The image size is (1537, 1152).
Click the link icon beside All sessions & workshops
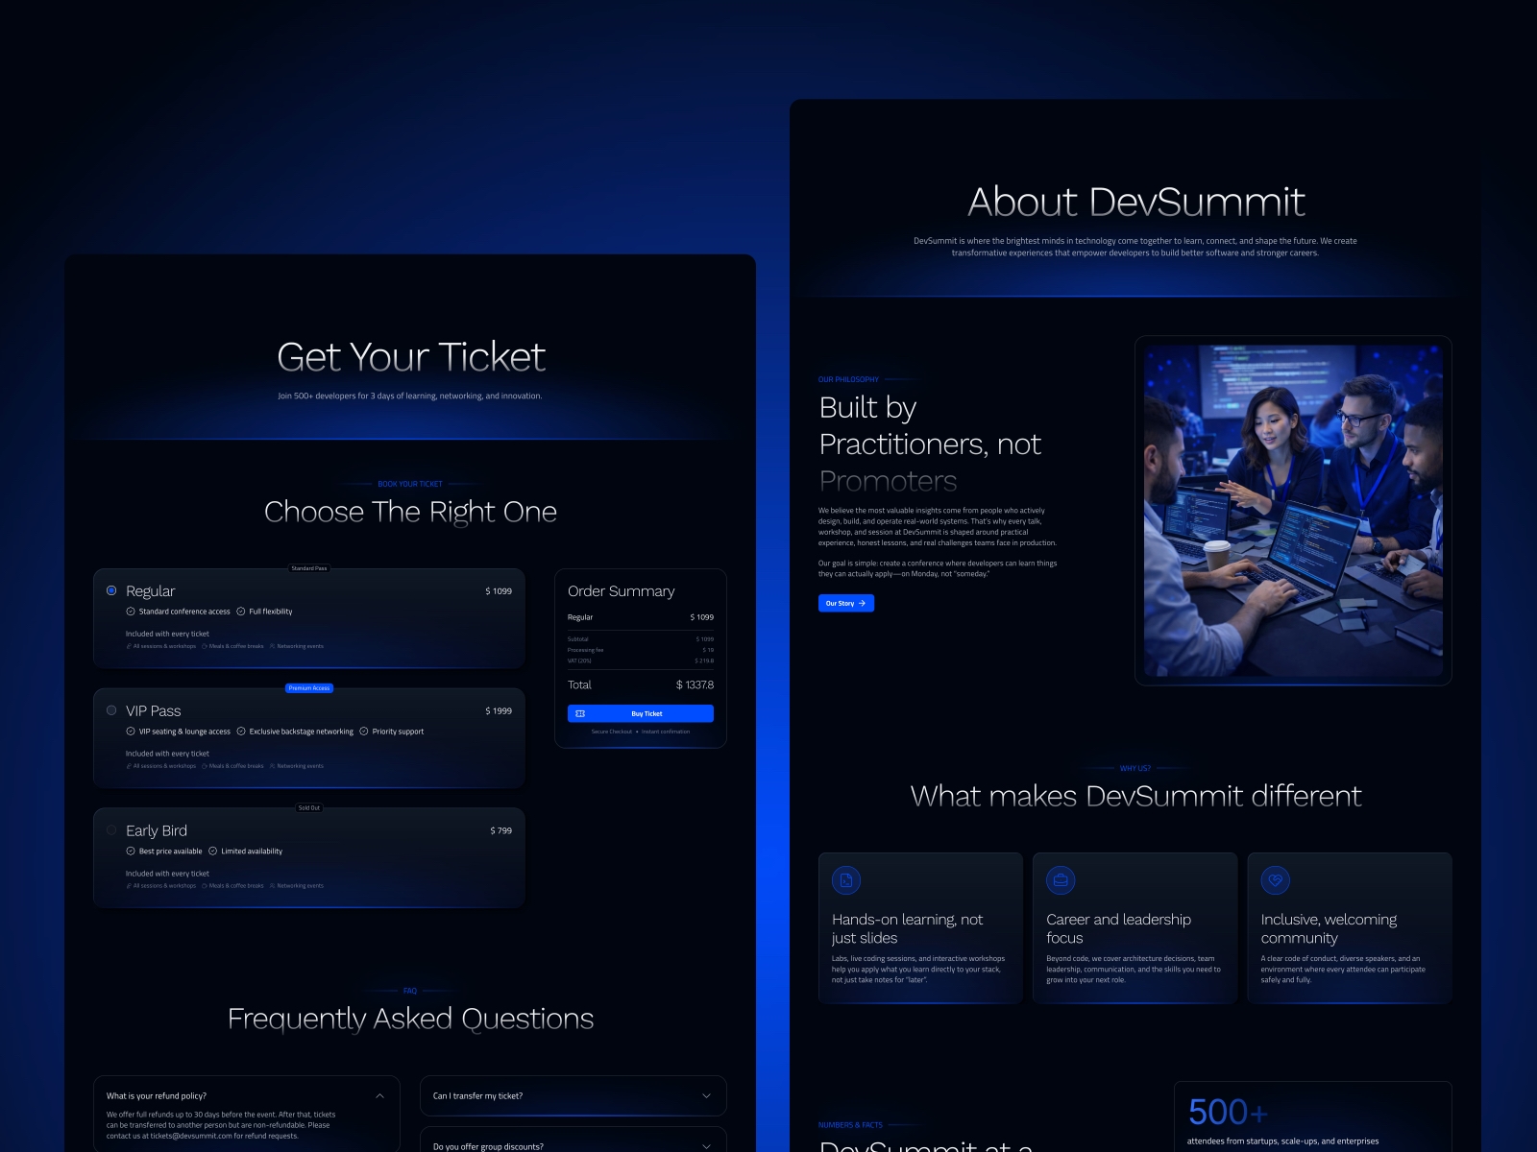128,646
